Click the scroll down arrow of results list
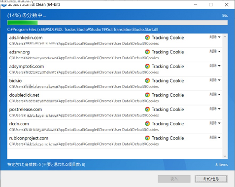The height and width of the screenshot is (187, 235). tap(225, 156)
